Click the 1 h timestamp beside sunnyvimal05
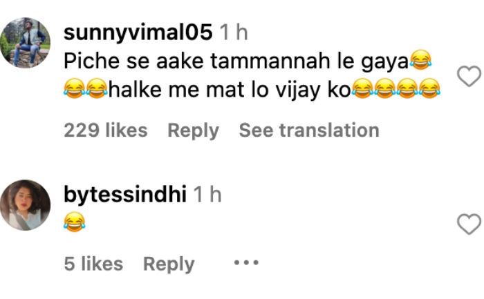The width and height of the screenshot is (484, 299). 234,32
